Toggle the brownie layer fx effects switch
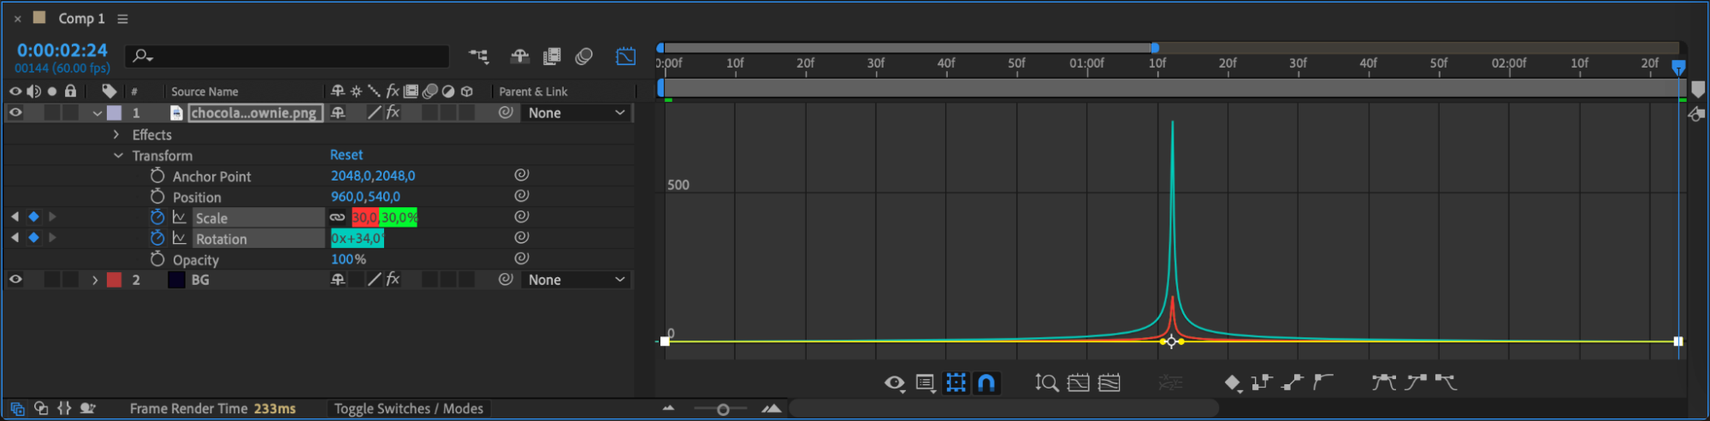Image resolution: width=1710 pixels, height=421 pixels. [x=393, y=112]
